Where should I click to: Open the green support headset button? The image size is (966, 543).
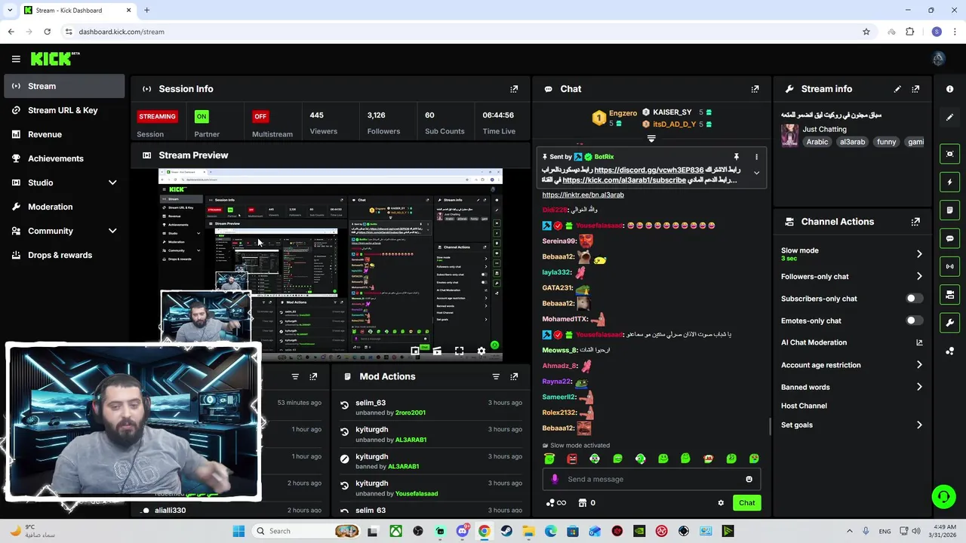[943, 496]
